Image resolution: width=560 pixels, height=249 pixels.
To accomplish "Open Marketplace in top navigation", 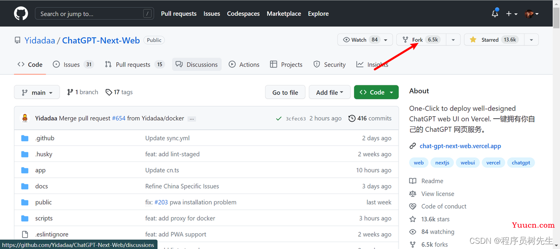I will pyautogui.click(x=283, y=14).
